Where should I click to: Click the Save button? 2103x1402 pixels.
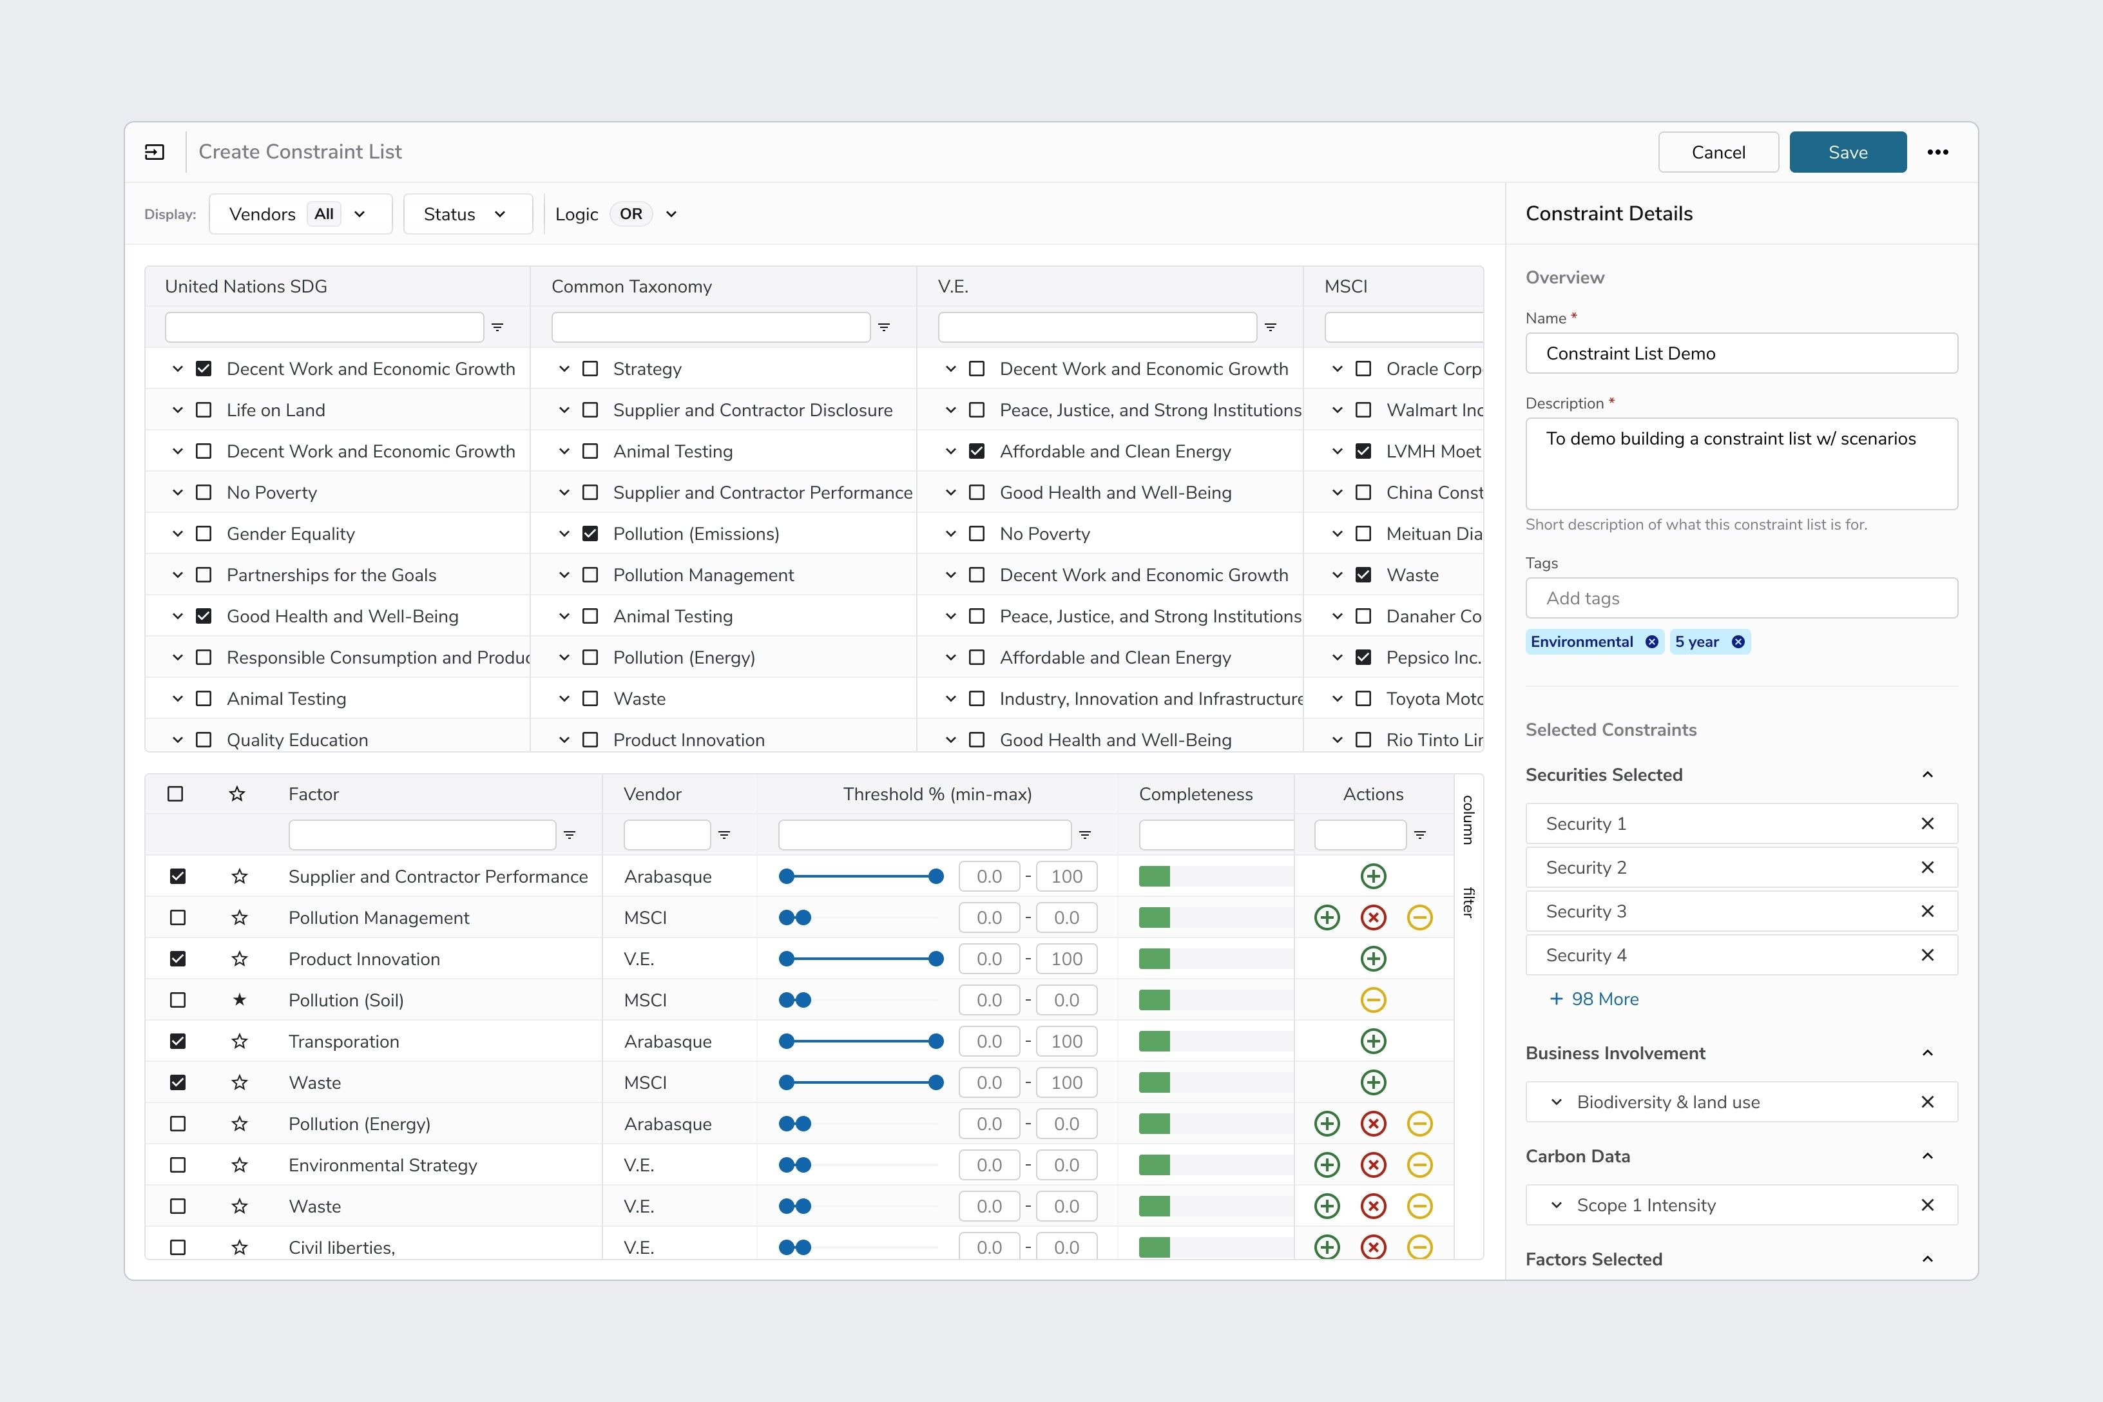(x=1848, y=152)
